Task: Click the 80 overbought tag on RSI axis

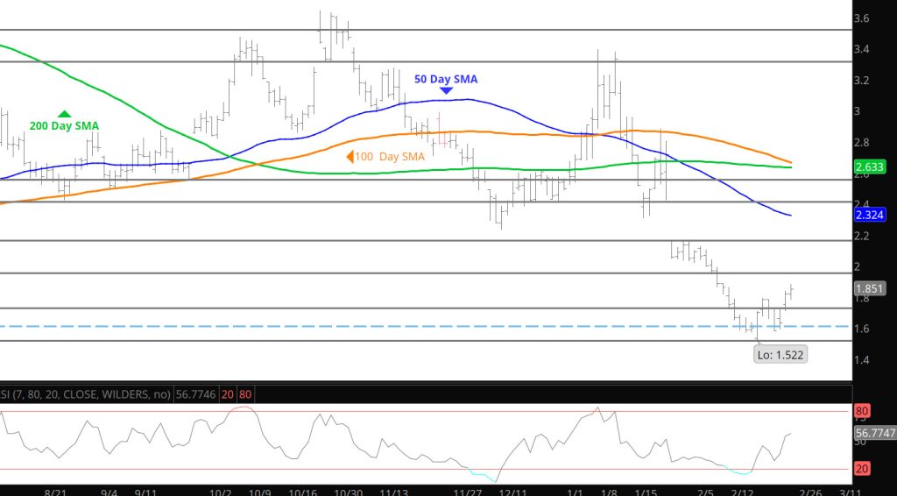Action: tap(863, 410)
